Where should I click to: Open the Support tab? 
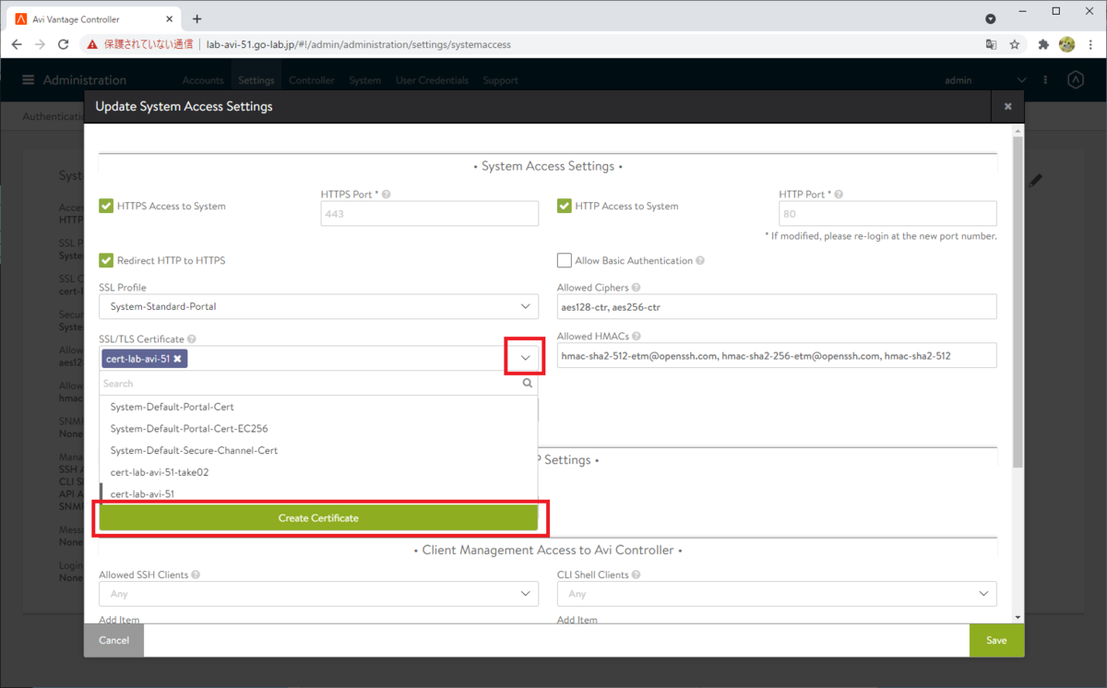500,80
